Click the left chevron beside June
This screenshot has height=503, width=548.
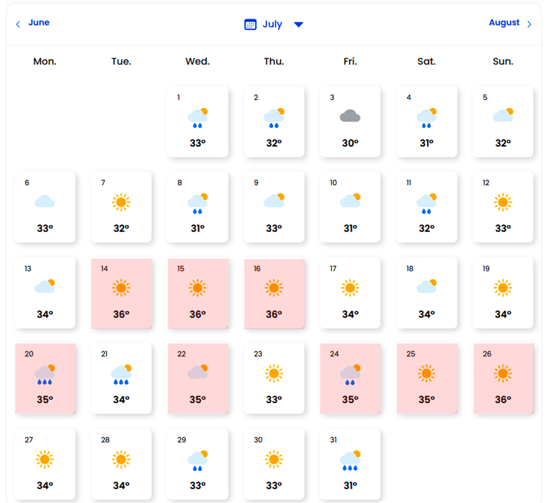point(18,24)
